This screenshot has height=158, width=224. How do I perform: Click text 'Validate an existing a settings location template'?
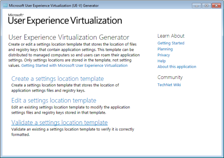coord(53,129)
